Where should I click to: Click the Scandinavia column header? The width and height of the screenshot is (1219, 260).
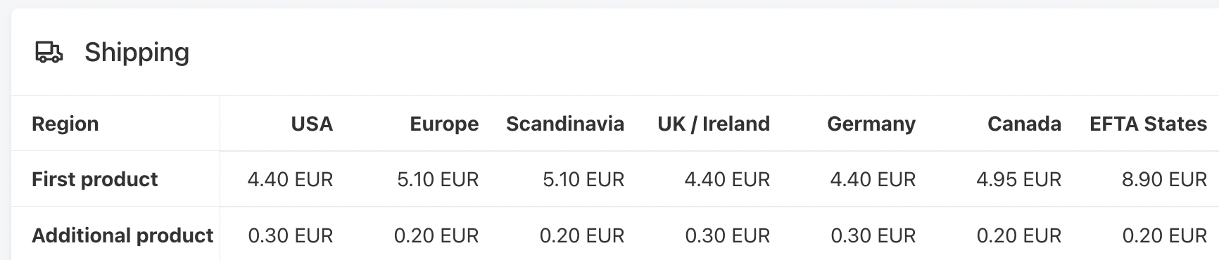565,124
